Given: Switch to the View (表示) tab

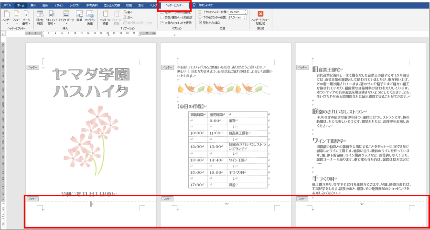Looking at the screenshot, I should 140,5.
